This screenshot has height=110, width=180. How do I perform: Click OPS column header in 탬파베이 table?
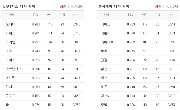coord(171,15)
